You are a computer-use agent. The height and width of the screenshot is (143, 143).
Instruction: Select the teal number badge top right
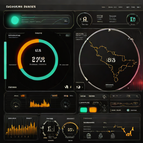[x=133, y=20]
